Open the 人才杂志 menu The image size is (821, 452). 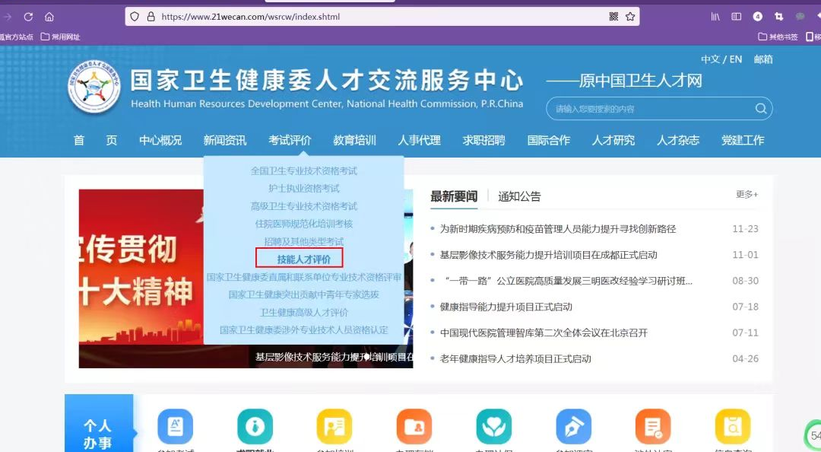(678, 140)
